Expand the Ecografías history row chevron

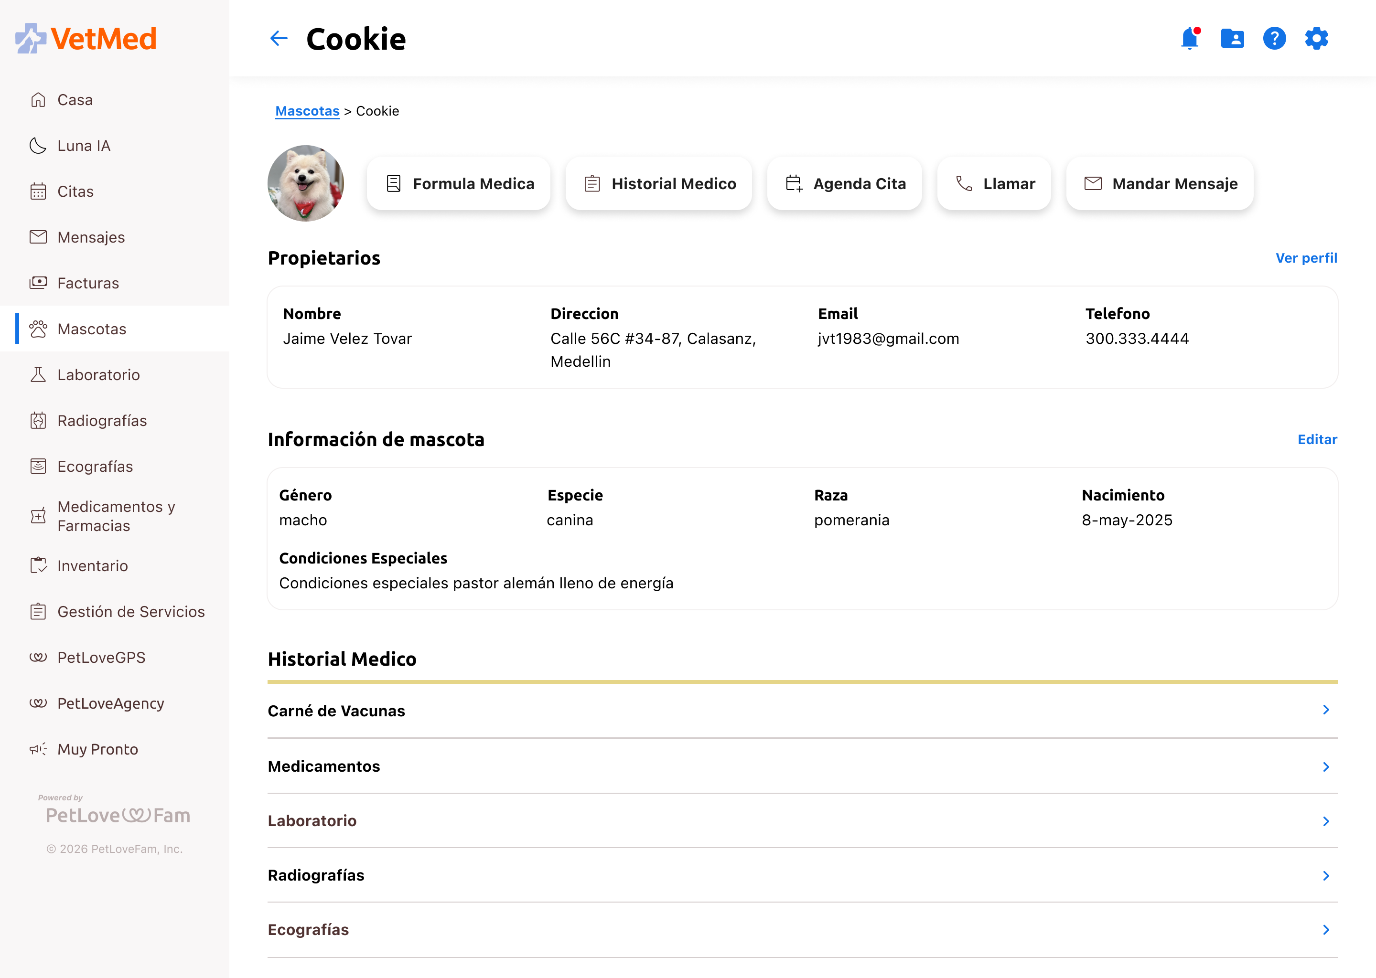[x=1325, y=930]
